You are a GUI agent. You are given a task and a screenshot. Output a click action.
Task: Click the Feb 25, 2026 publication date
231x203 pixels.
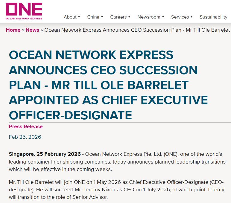click(x=25, y=137)
